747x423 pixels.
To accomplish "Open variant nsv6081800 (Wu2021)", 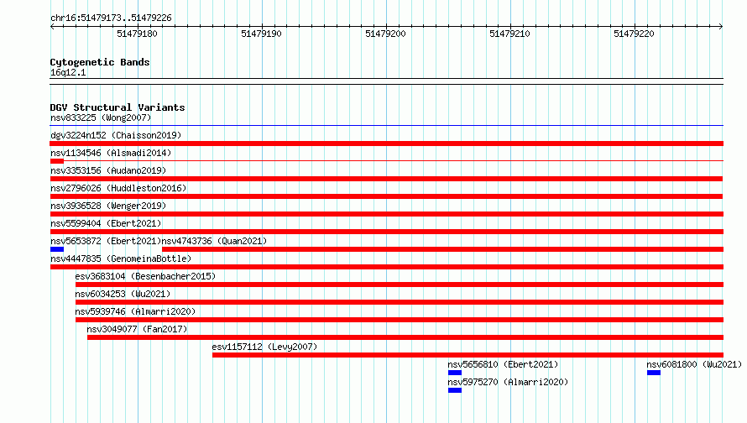I will click(694, 364).
